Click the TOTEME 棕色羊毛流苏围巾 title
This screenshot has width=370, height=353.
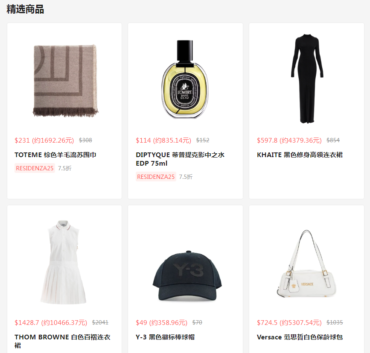[x=55, y=155]
